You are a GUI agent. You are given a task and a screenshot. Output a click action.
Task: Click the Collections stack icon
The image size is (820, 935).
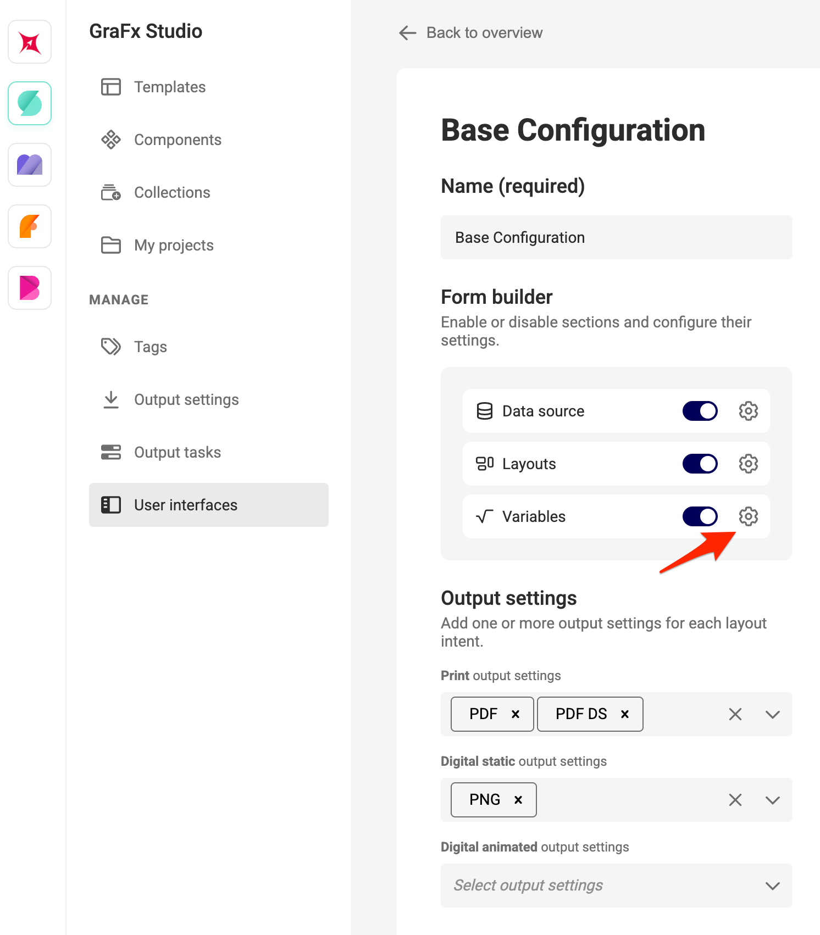coord(111,192)
